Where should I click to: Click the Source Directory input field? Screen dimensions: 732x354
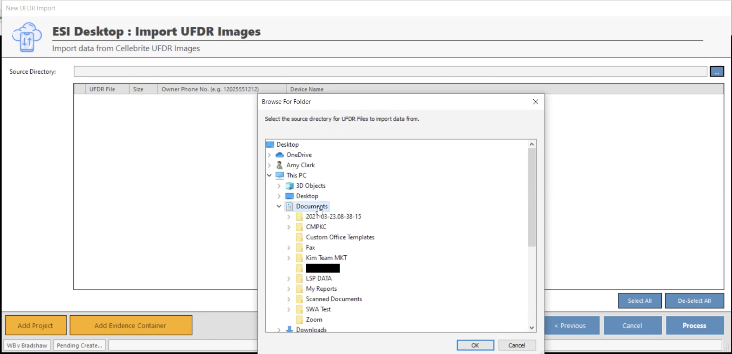[x=390, y=71]
